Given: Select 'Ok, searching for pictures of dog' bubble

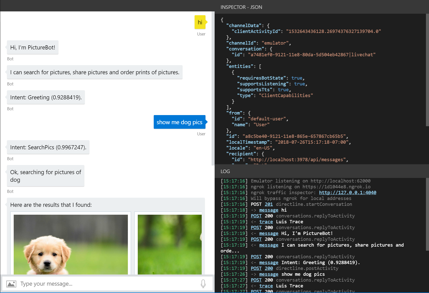Looking at the screenshot, I should coord(46,176).
